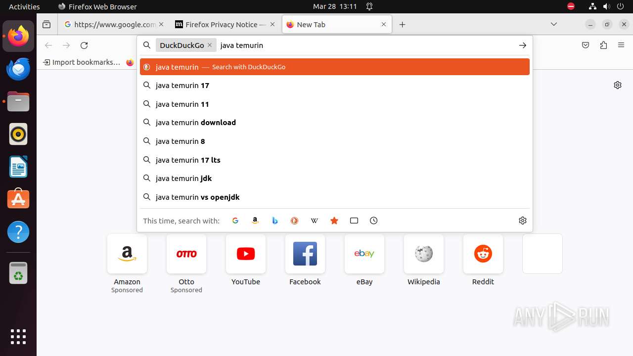This screenshot has width=633, height=356.
Task: Open Firefox View recent browsing icon
Action: pyautogui.click(x=46, y=24)
